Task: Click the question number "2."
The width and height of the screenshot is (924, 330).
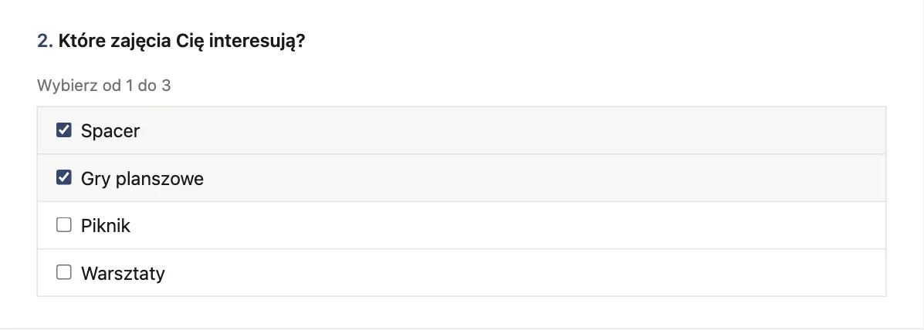Action: point(46,42)
